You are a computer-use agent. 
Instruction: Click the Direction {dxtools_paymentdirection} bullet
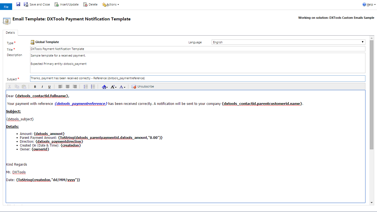click(x=51, y=141)
